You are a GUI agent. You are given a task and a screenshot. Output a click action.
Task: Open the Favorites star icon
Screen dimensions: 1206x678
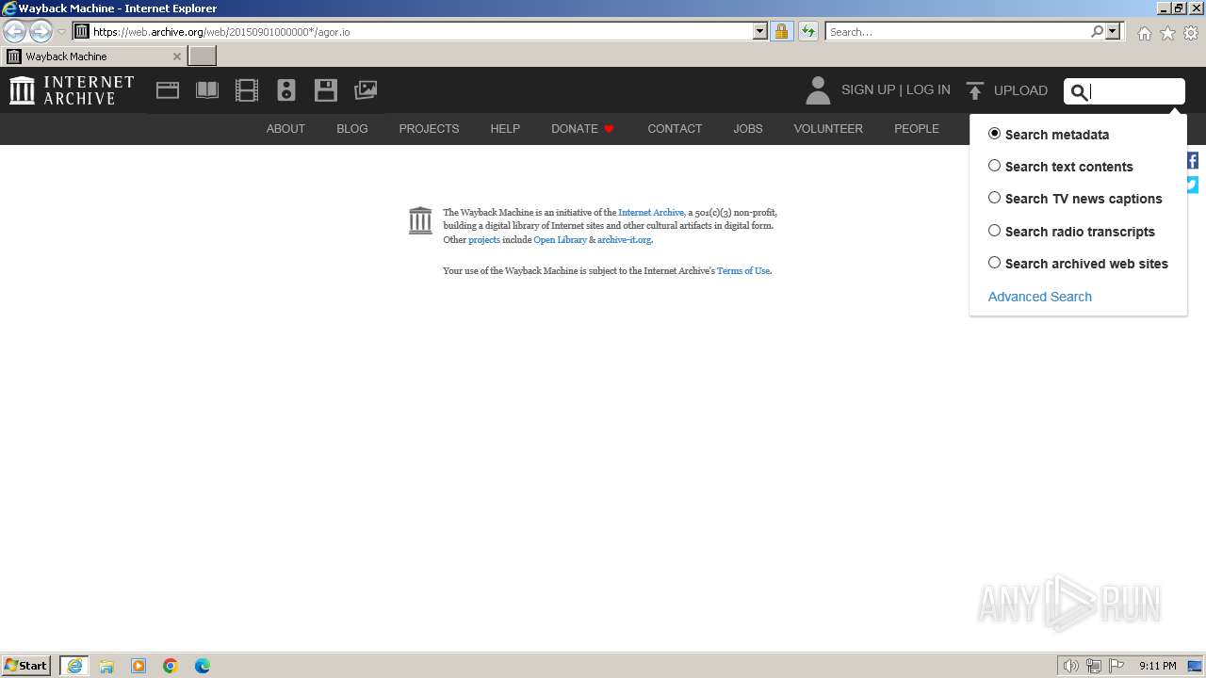point(1167,33)
